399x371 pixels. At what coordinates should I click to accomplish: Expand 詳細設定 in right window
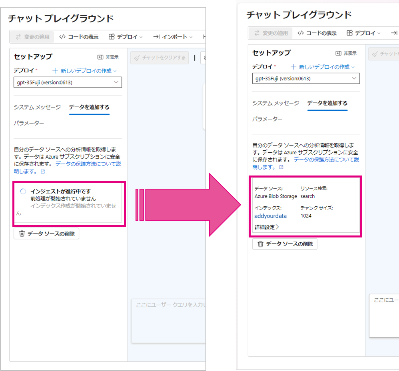point(267,227)
